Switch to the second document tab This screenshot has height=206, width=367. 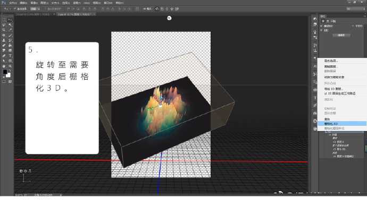[x=76, y=14]
